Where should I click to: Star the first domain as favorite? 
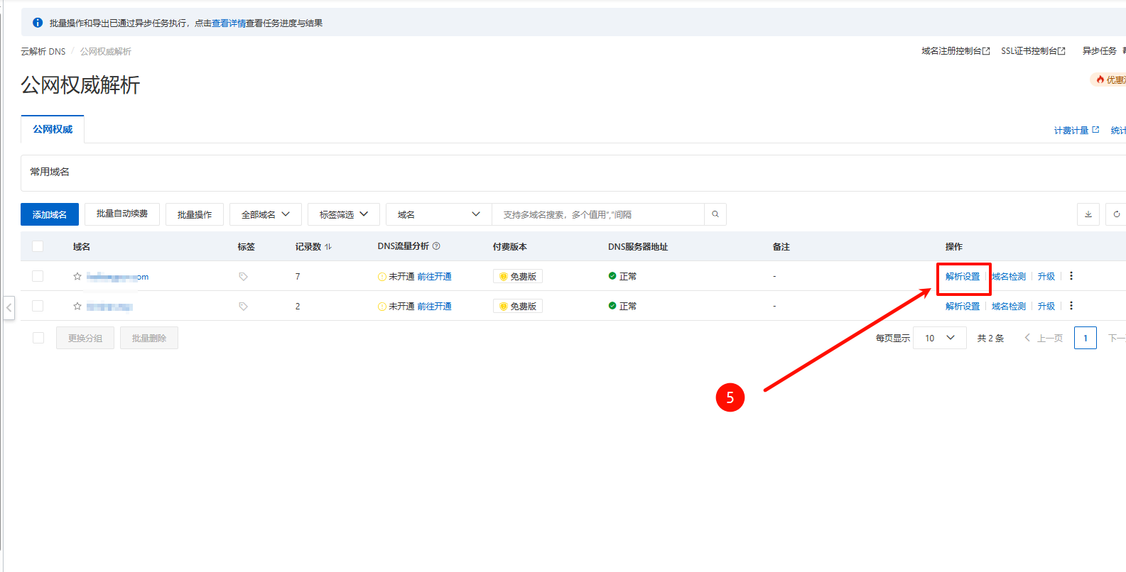77,277
